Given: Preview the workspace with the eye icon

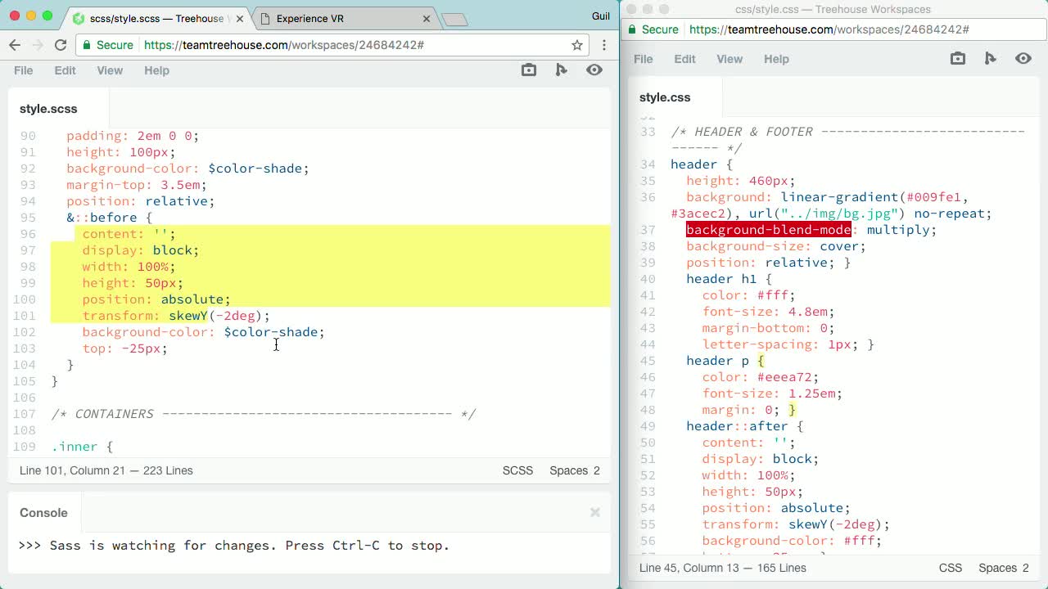Looking at the screenshot, I should click(x=594, y=70).
